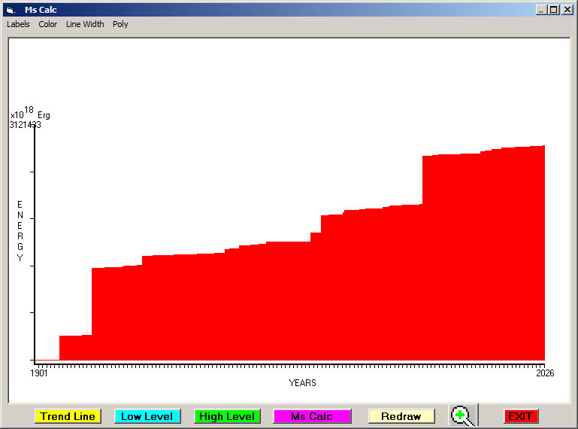Redraw the chart with the Redraw button
The height and width of the screenshot is (429, 578).
401,416
